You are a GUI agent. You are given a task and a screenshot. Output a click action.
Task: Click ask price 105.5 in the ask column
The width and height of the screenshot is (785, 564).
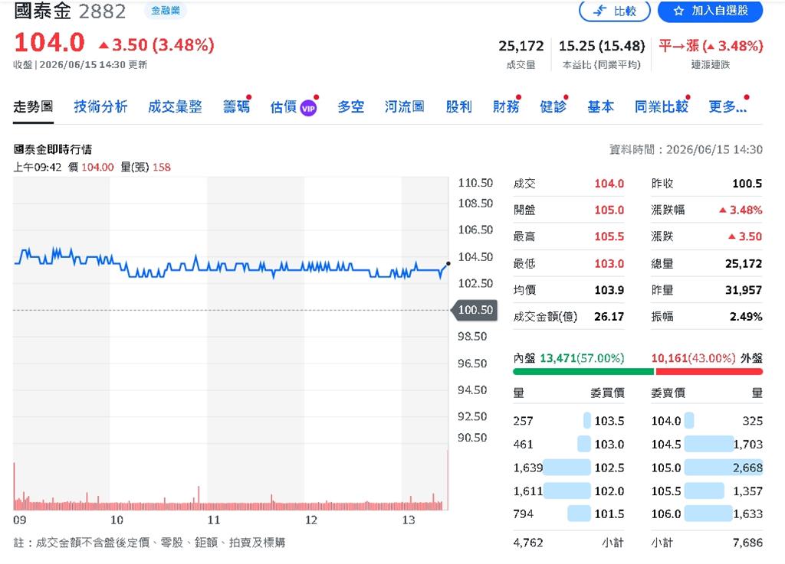[x=666, y=491]
